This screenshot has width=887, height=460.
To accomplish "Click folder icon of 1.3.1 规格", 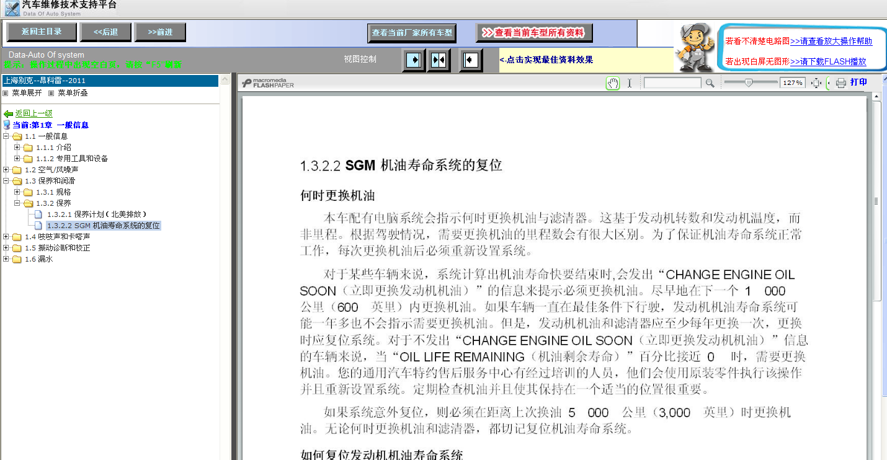I will [28, 192].
